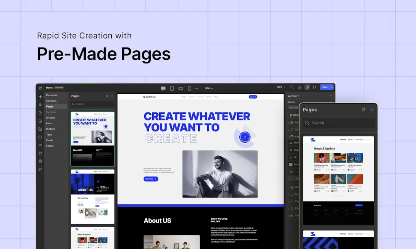This screenshot has width=416, height=249.
Task: Open the dropdown arrow beside Save
Action: click(x=331, y=87)
